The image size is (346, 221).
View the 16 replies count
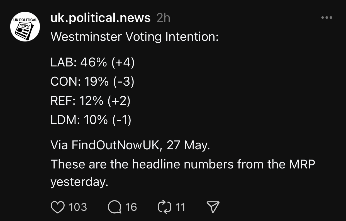[131, 207]
